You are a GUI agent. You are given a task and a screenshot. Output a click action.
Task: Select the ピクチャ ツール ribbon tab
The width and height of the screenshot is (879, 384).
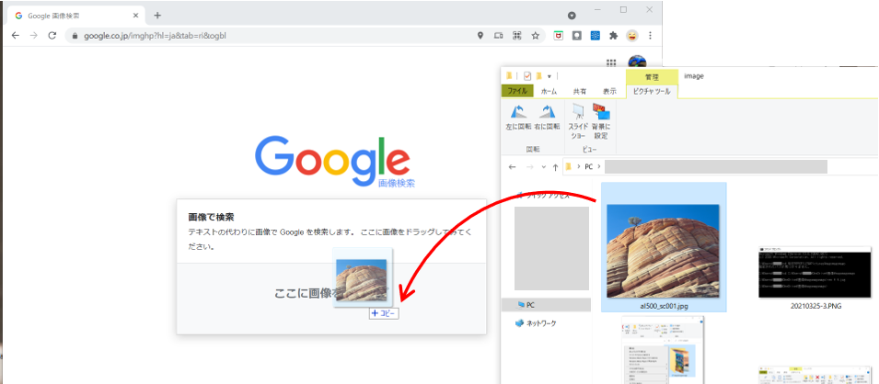click(652, 91)
